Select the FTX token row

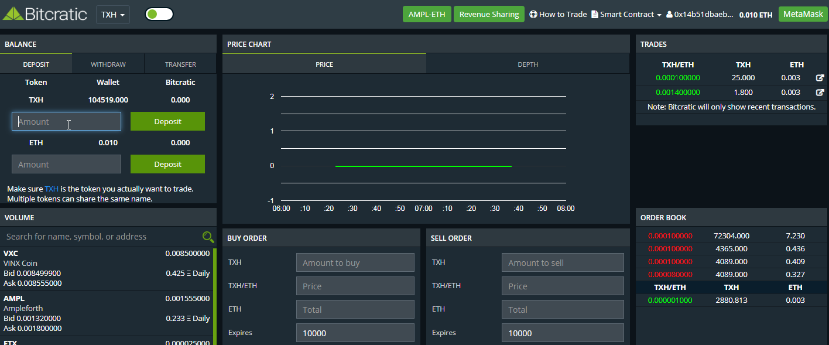[x=107, y=341]
